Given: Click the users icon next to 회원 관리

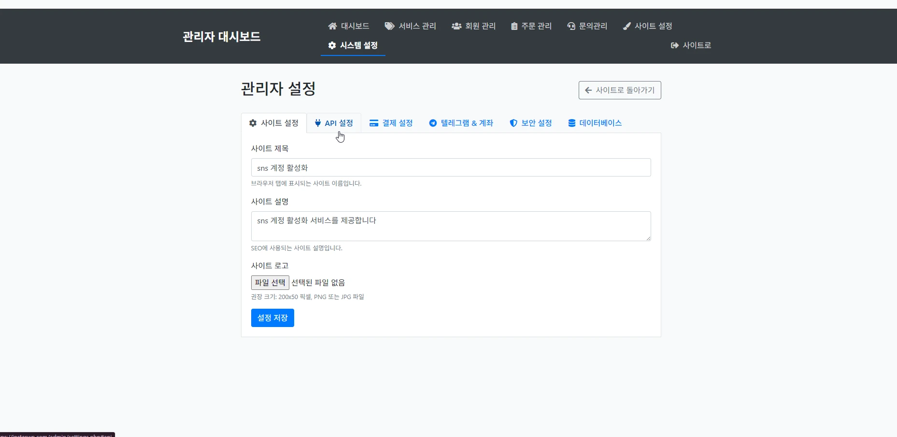Looking at the screenshot, I should click(x=456, y=26).
